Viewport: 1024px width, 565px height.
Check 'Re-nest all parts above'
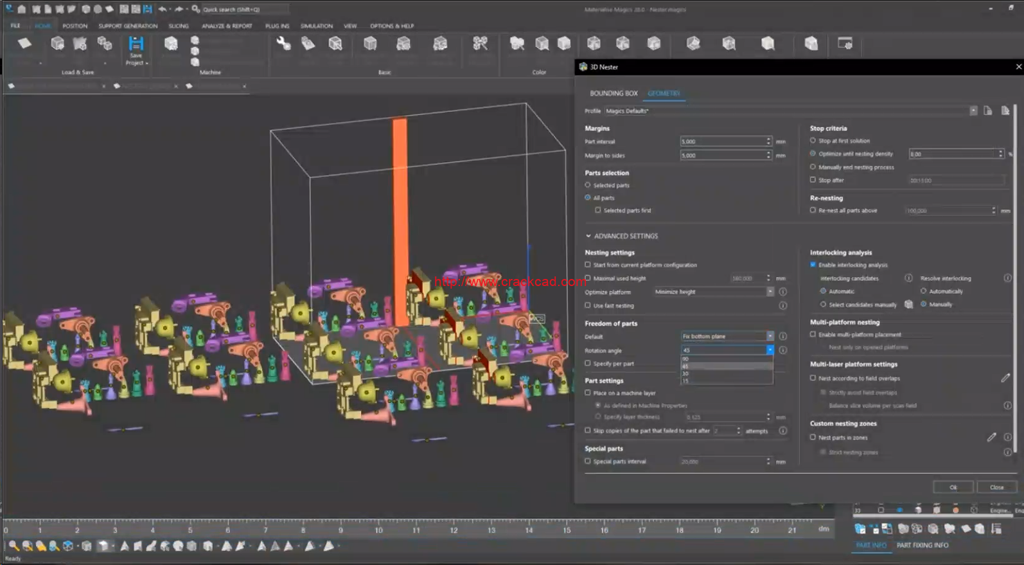click(x=813, y=210)
